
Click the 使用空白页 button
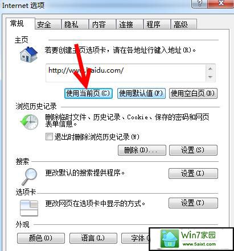[193, 93]
